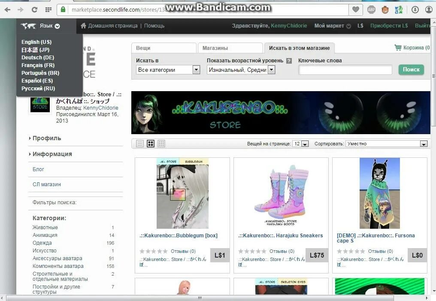Open the Язык language dropdown
This screenshot has height=301, width=436.
pos(50,26)
